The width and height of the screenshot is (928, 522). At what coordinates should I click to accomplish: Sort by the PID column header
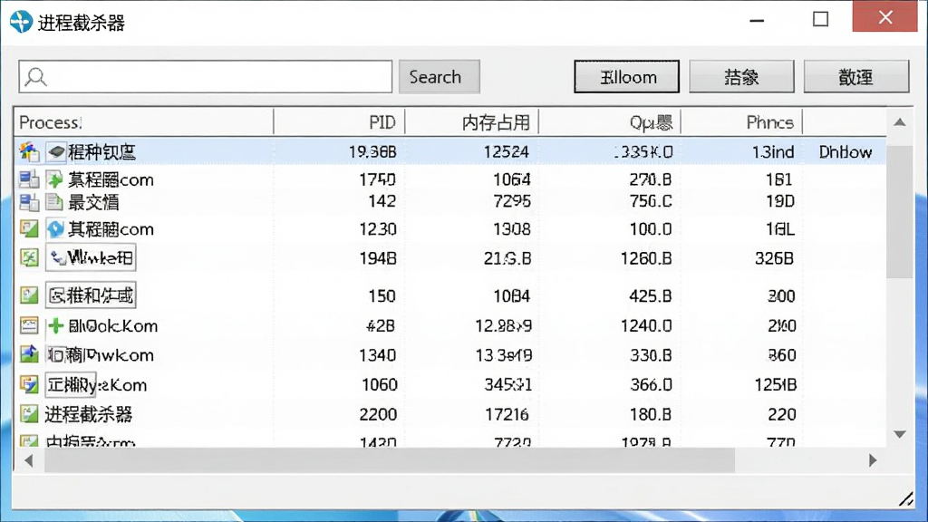[340, 122]
